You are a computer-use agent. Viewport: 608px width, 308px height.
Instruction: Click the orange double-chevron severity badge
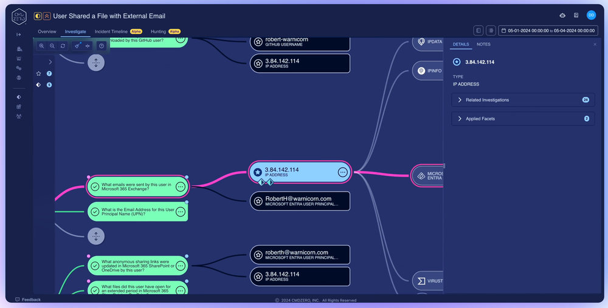(x=47, y=16)
